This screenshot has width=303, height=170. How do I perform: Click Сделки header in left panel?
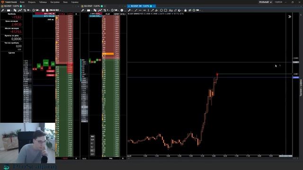tap(11, 52)
